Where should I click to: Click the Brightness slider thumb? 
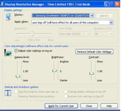pyautogui.click(x=55, y=71)
